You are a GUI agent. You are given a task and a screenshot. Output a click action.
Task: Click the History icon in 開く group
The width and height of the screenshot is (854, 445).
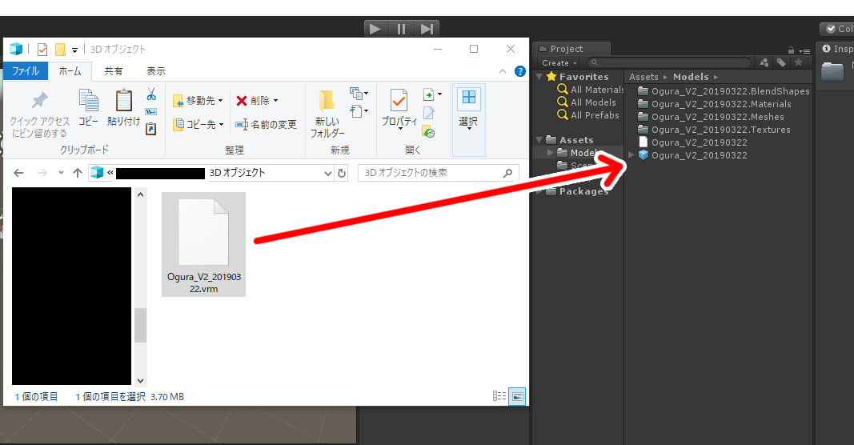[x=429, y=130]
